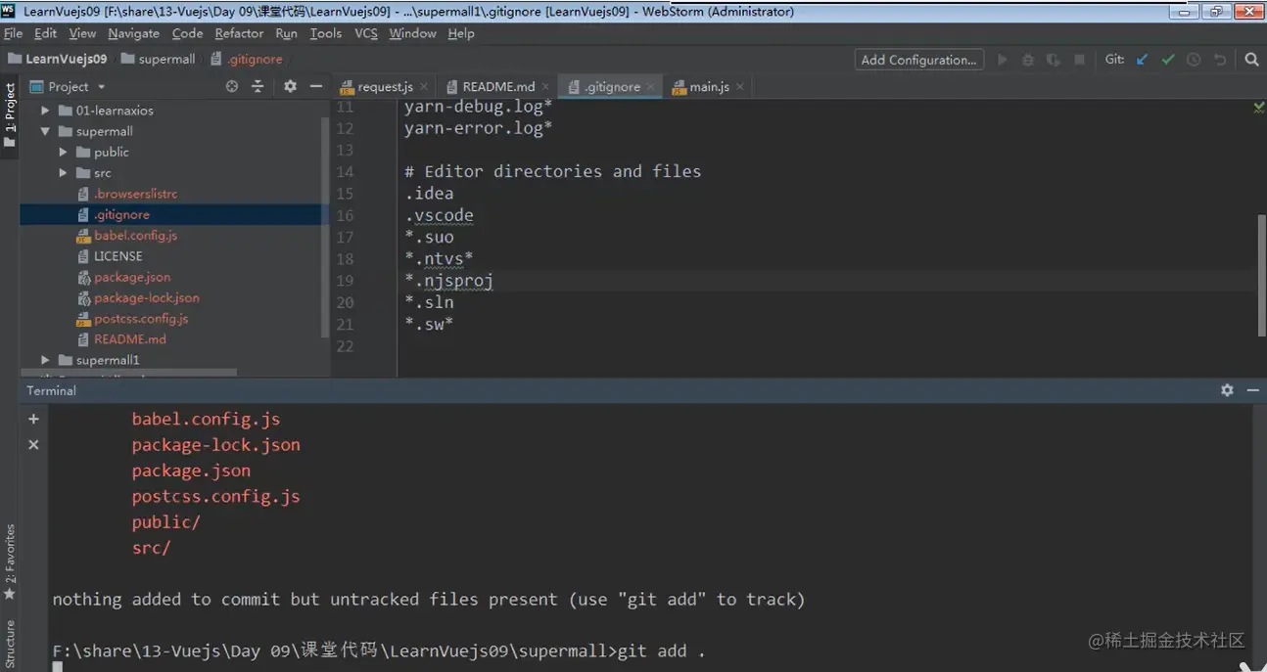Open the Structure side tool tab

pos(10,644)
